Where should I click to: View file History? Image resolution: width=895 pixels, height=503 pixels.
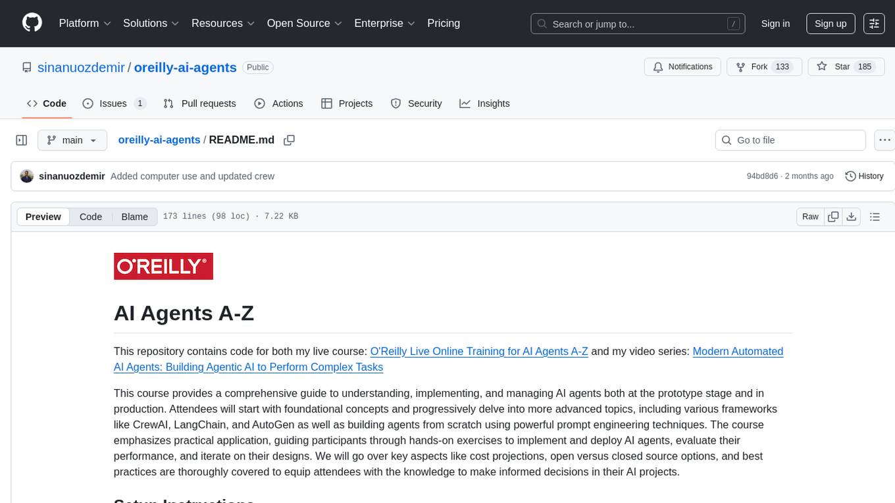pyautogui.click(x=864, y=176)
